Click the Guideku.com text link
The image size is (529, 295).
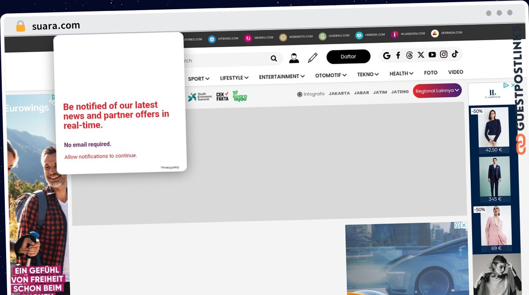pos(339,36)
